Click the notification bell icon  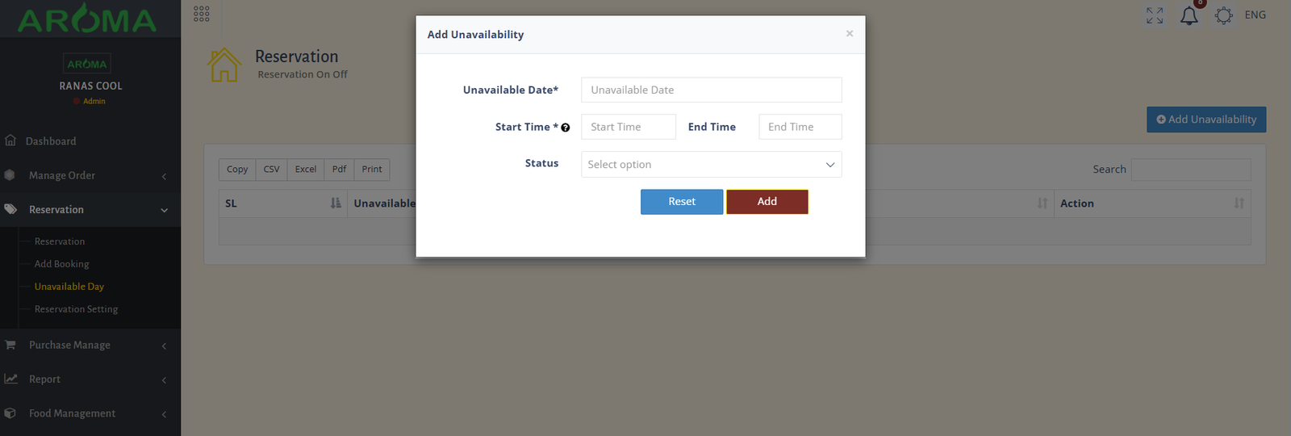point(1189,16)
